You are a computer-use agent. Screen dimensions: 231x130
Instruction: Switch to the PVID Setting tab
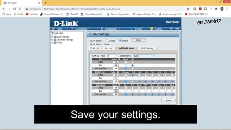coord(147,48)
